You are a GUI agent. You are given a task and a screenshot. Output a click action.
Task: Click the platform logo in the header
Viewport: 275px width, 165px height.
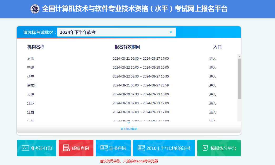pos(35,9)
